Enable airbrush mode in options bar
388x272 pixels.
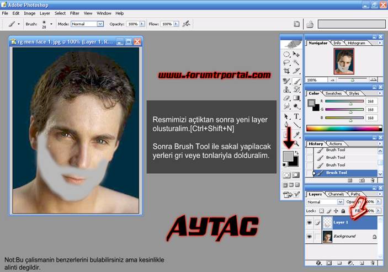click(186, 24)
